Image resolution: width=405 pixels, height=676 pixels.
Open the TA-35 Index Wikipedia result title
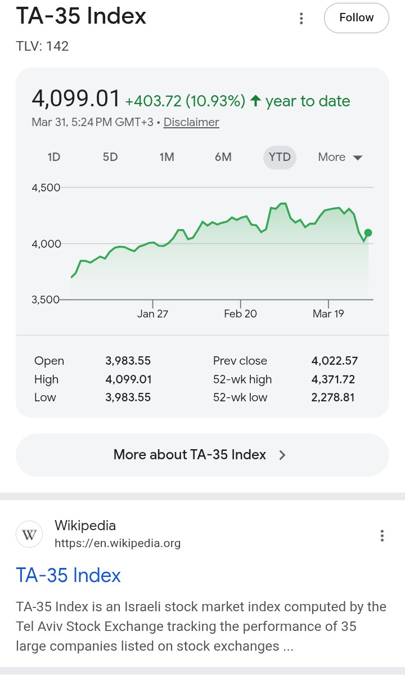[x=69, y=575]
